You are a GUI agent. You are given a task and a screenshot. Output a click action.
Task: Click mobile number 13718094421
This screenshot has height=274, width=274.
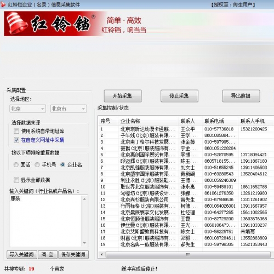[254, 155]
